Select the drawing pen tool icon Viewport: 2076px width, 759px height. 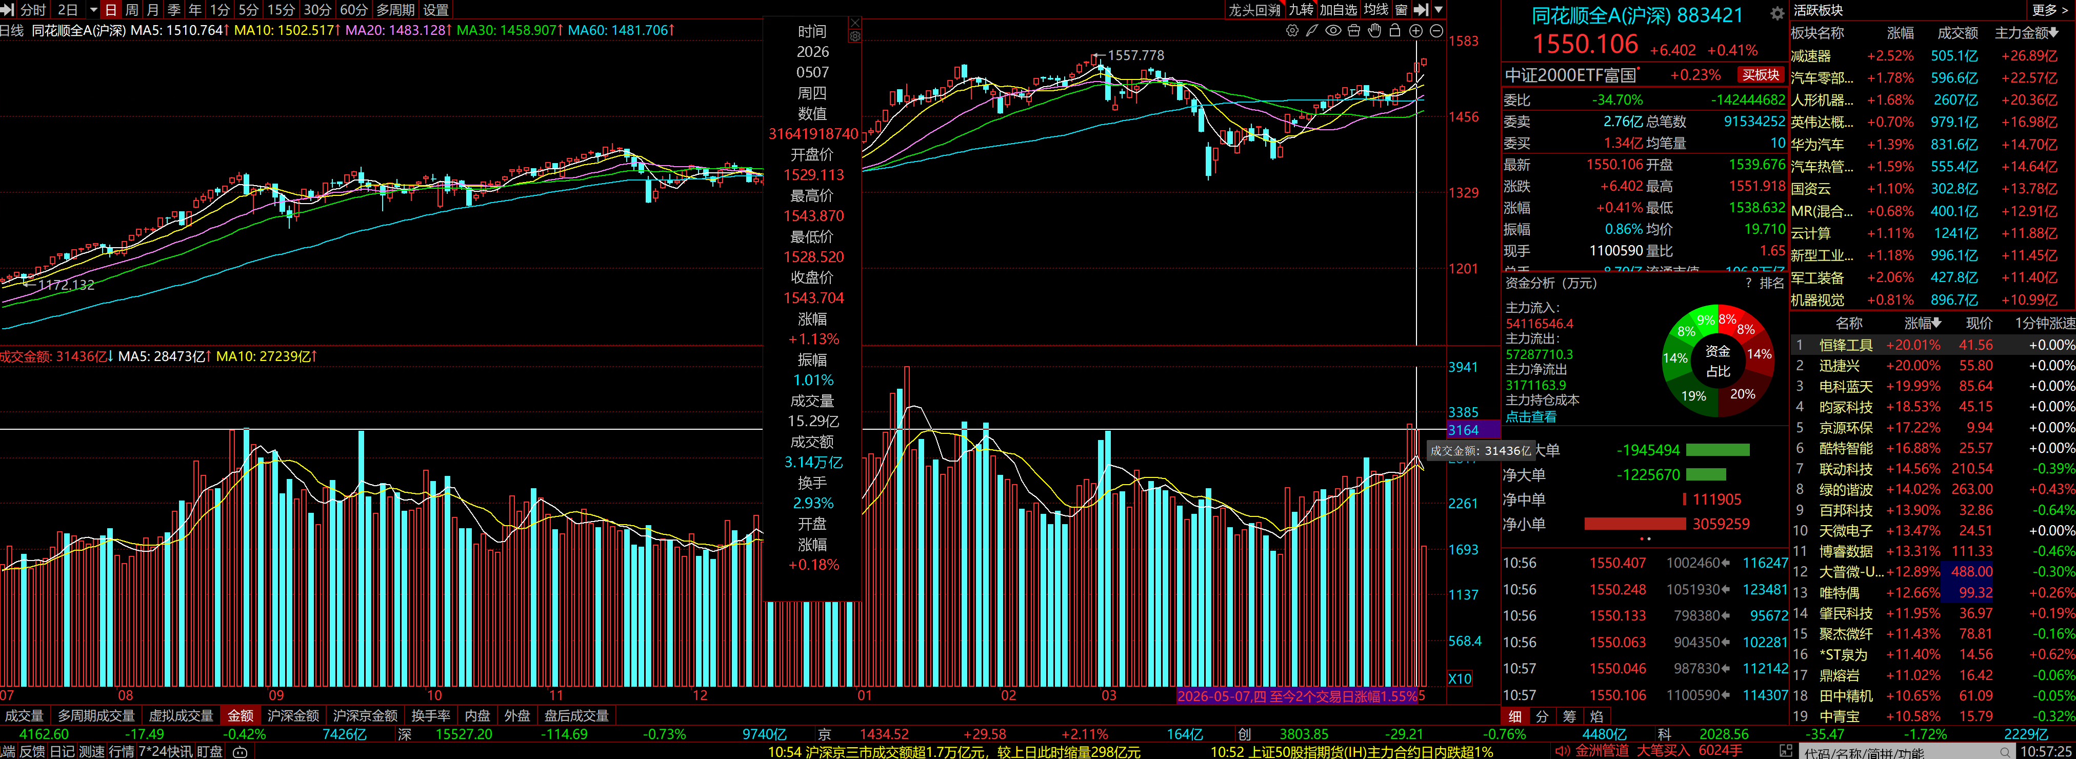point(1313,31)
